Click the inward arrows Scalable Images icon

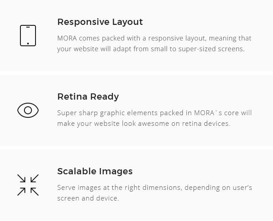click(28, 185)
